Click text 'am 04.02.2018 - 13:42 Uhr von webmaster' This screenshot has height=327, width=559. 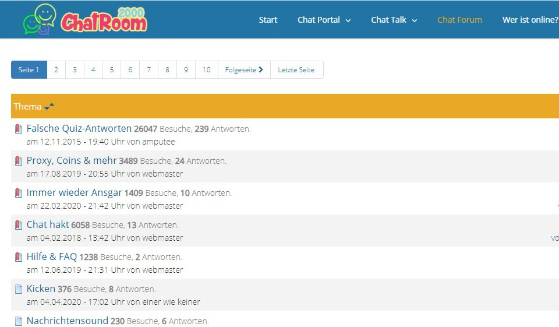pyautogui.click(x=105, y=238)
